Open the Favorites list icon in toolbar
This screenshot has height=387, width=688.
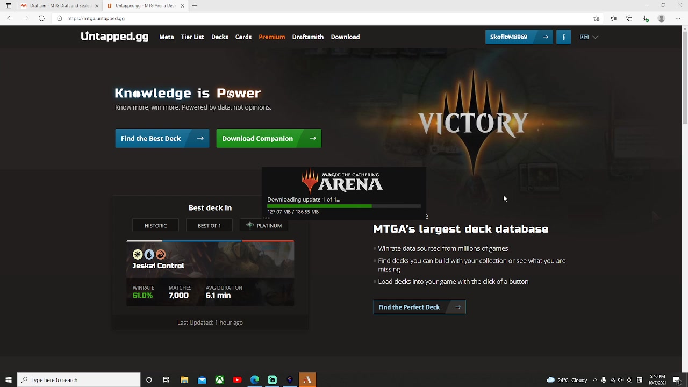click(x=613, y=18)
